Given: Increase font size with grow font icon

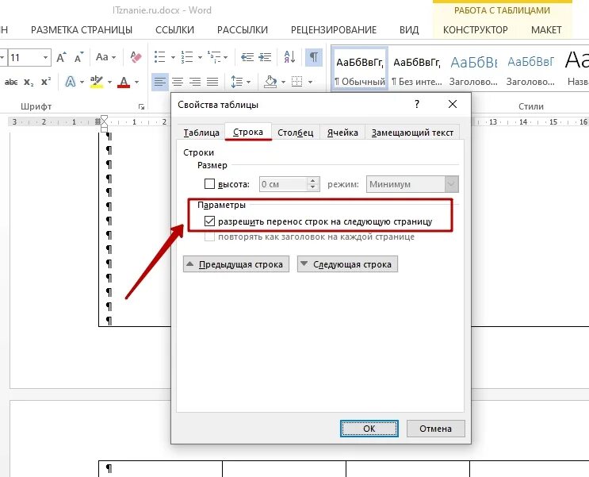Looking at the screenshot, I should pos(61,58).
